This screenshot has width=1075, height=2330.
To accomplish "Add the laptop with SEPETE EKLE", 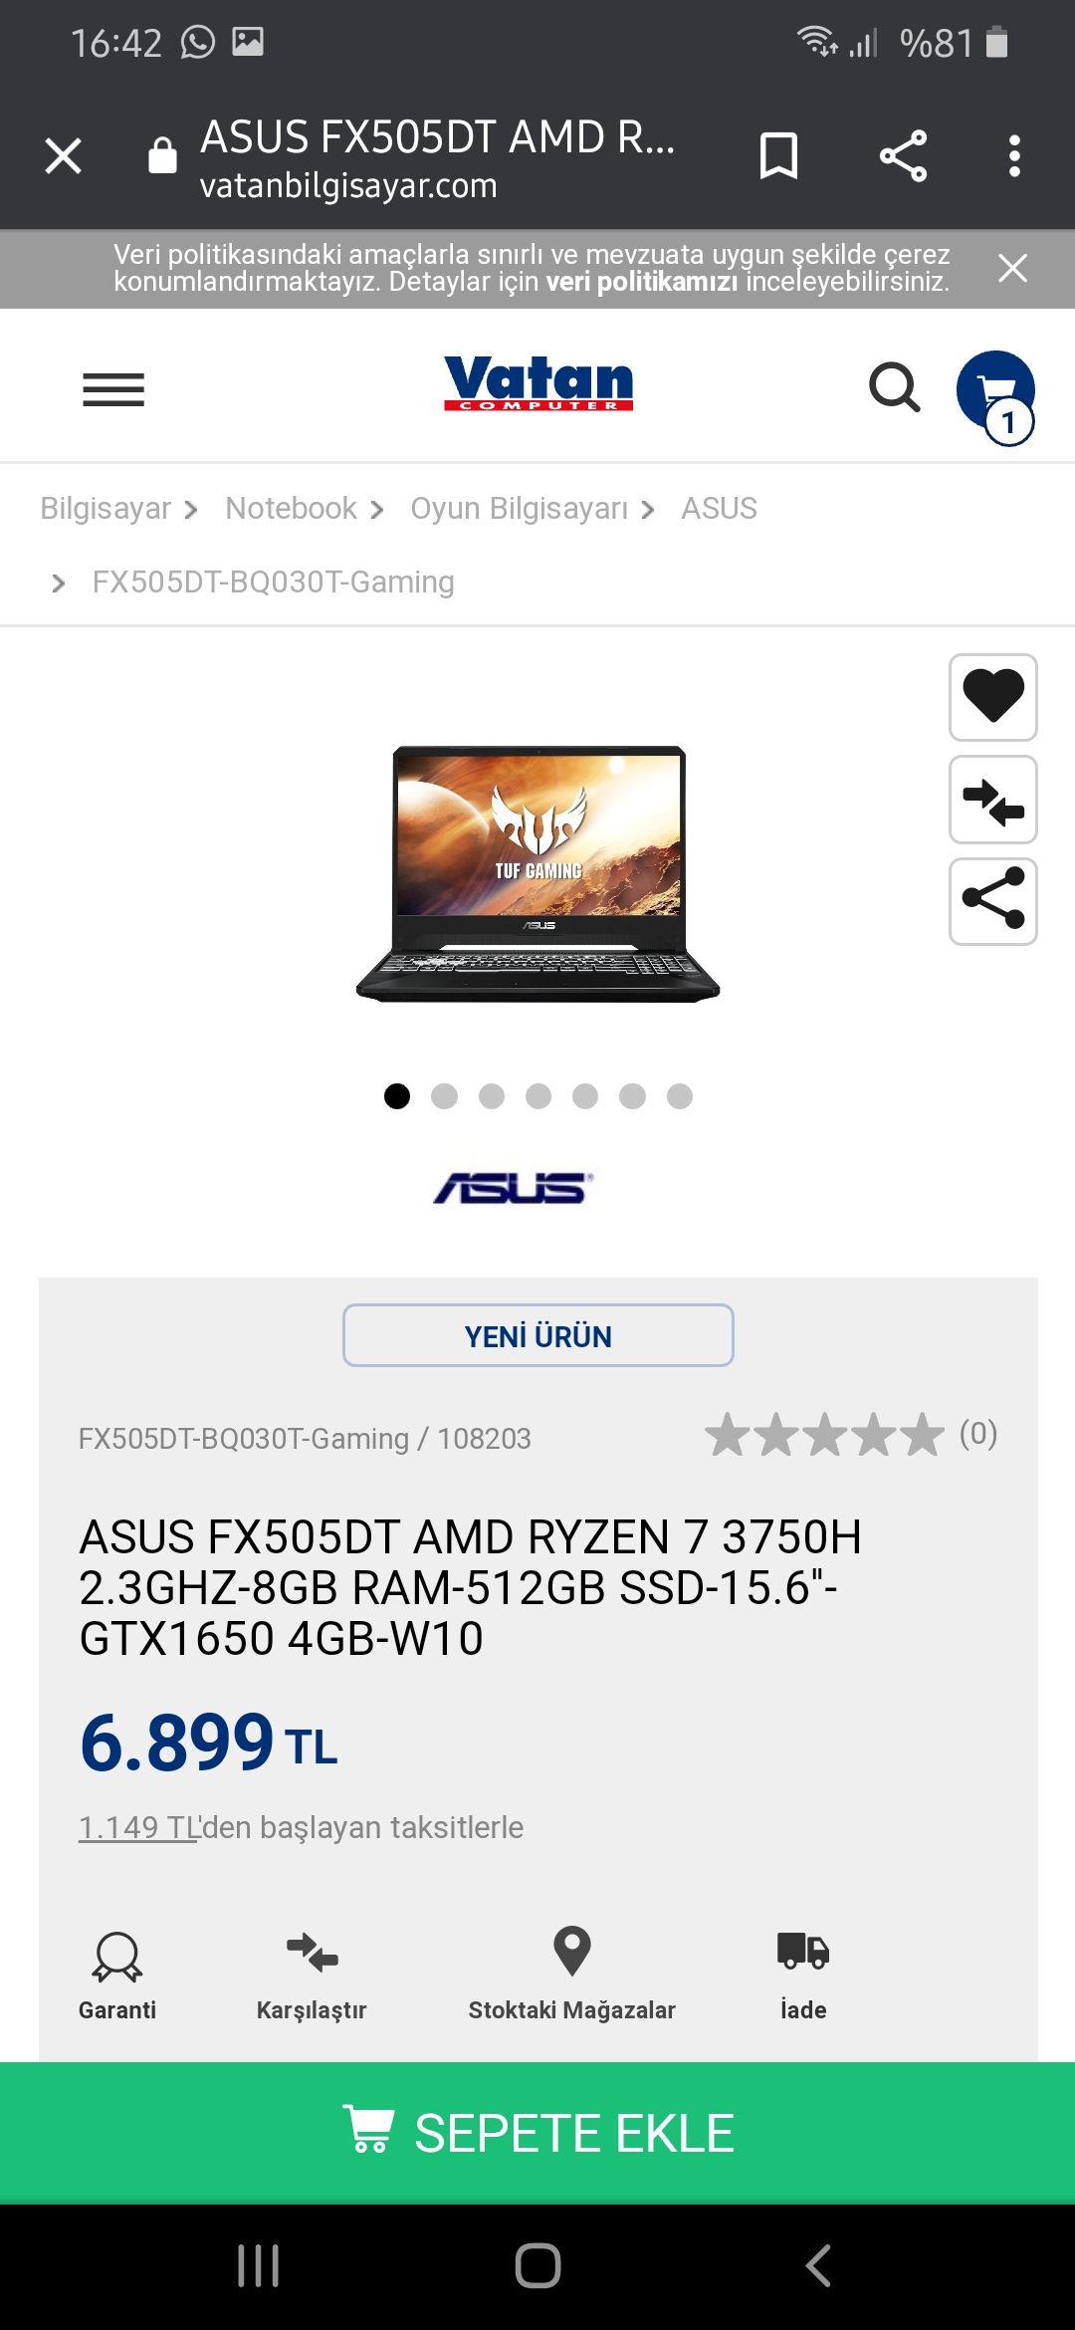I will click(x=537, y=2133).
